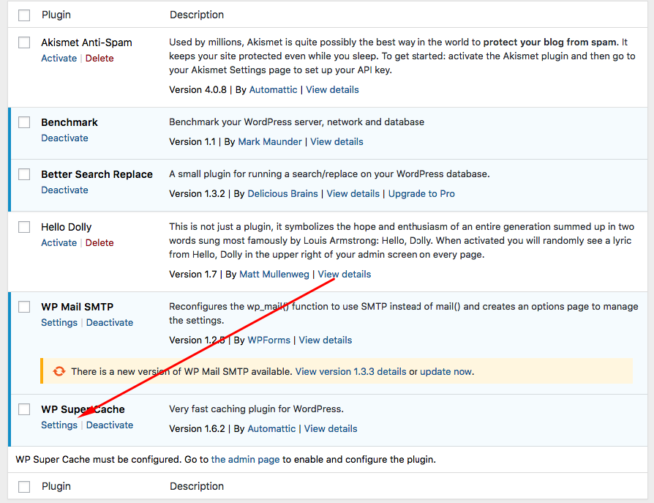This screenshot has width=654, height=503.
Task: Click the 'Version 1.3.2' text
Action: pyautogui.click(x=197, y=194)
